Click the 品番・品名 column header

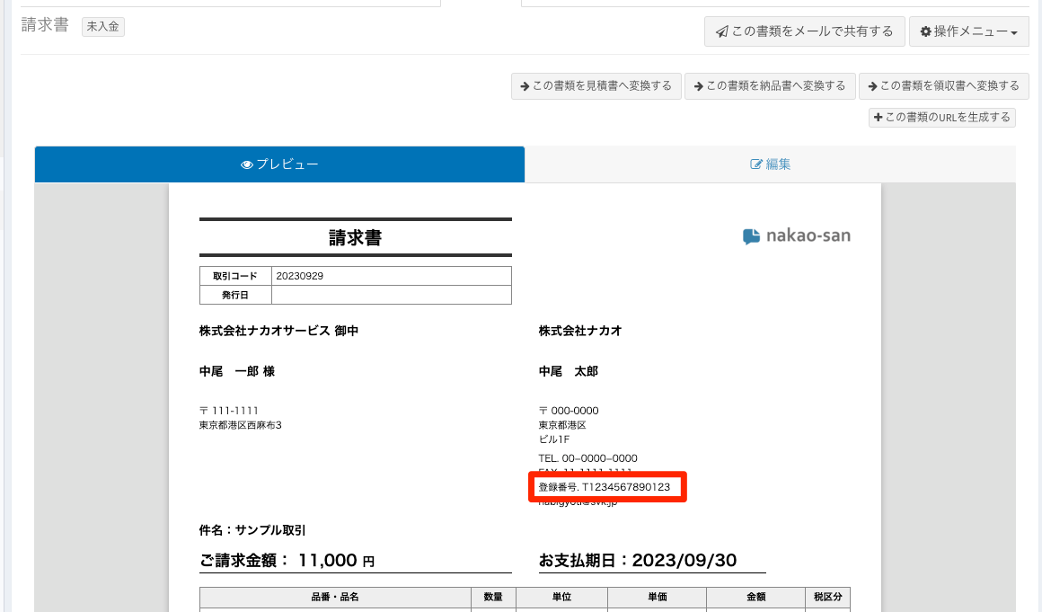(335, 597)
